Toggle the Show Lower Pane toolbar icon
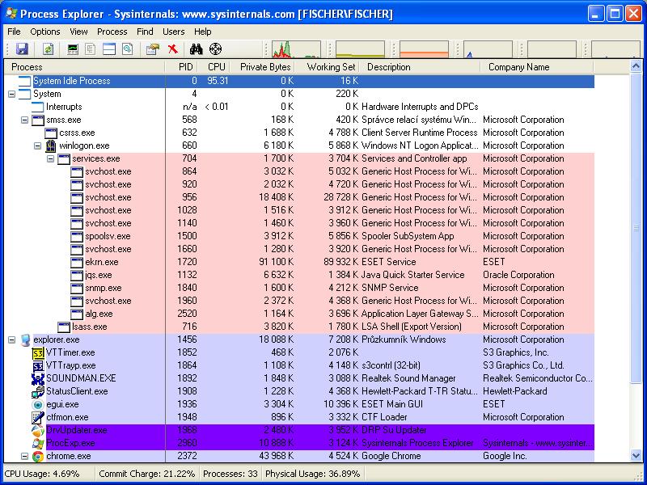Viewport: 647px width, 485px height. point(109,49)
